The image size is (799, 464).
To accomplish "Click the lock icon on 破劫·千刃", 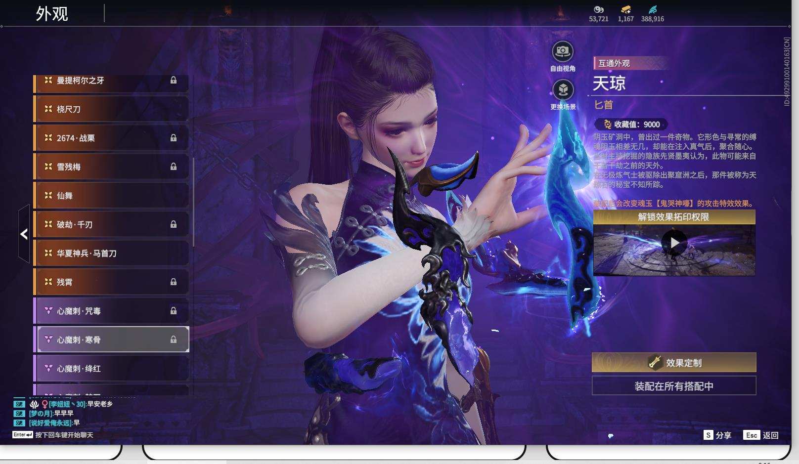I will 174,224.
